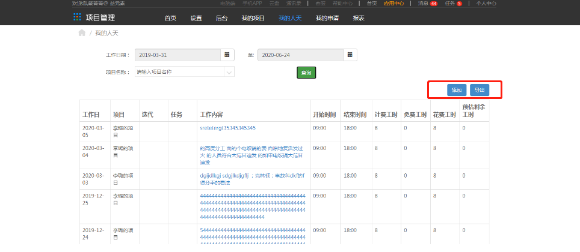The height and width of the screenshot is (252, 580).
Task: Open work content link starting 的高度分工
Action: [x=251, y=155]
